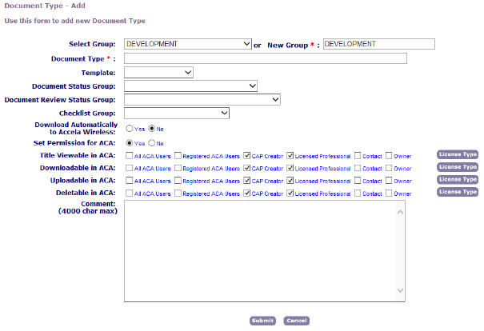This screenshot has height=331, width=484.
Task: Open Document Review Status Group dropdown
Action: [202, 100]
